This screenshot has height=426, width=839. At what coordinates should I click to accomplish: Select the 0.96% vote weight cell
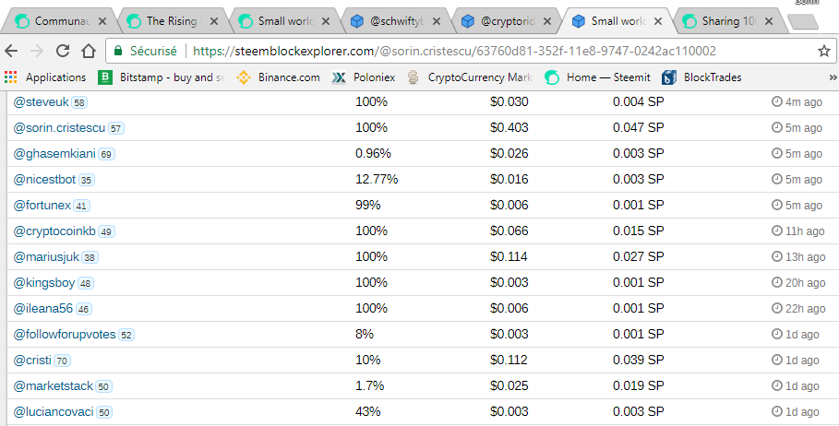[x=373, y=153]
